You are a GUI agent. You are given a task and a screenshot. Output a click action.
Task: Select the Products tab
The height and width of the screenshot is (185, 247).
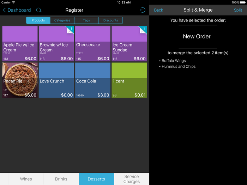pos(38,20)
